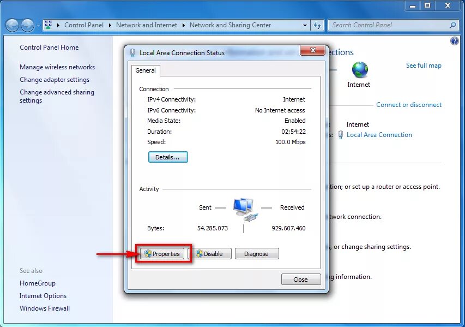
Task: Click the network plug icon in the dialog title
Action: tap(132, 53)
